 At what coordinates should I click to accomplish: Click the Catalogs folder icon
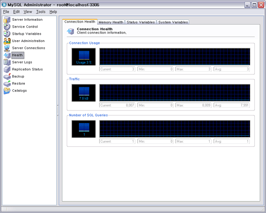[x=7, y=91]
